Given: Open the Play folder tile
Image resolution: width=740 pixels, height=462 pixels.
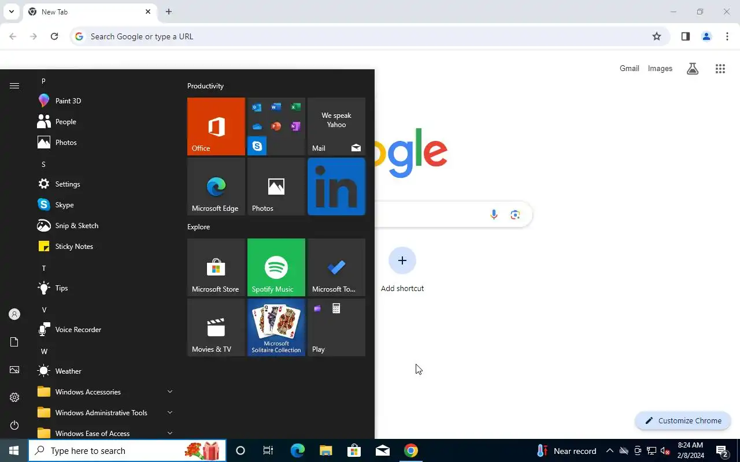Looking at the screenshot, I should [336, 327].
